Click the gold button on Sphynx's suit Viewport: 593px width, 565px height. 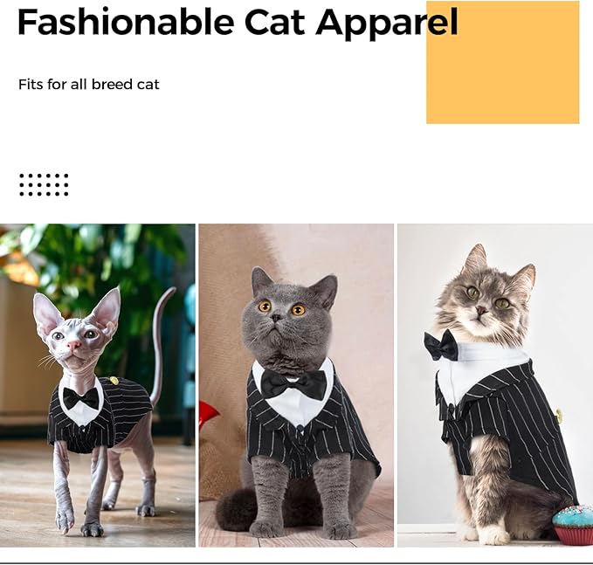(x=114, y=381)
